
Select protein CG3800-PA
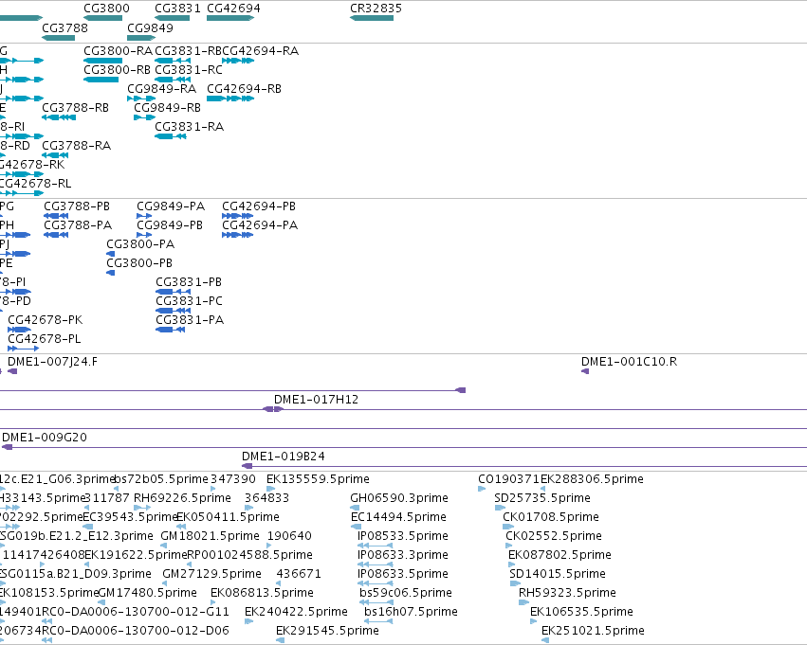111,254
